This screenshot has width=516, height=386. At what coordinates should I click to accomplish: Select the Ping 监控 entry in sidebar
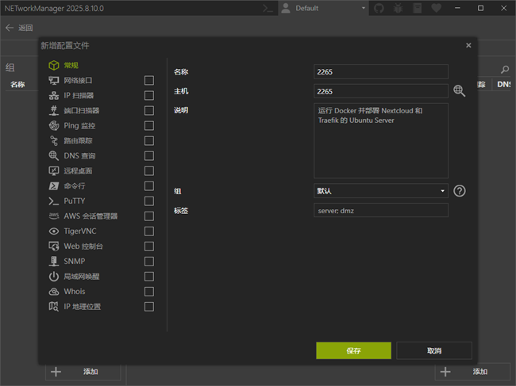[79, 126]
